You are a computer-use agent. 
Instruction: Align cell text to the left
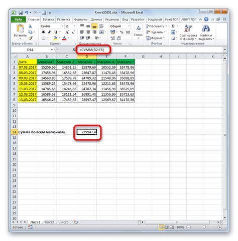point(82,32)
